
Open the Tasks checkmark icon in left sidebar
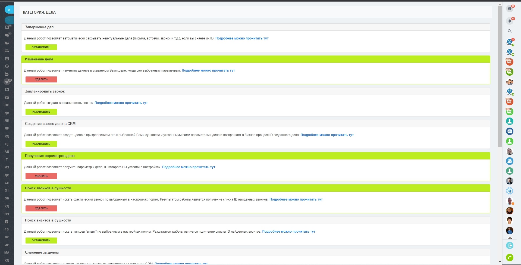coord(7,27)
